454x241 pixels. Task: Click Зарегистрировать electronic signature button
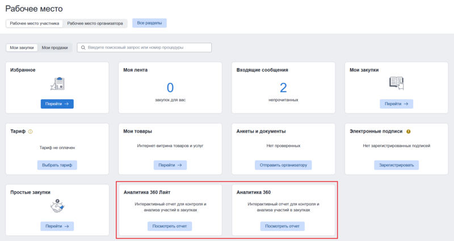pyautogui.click(x=396, y=165)
